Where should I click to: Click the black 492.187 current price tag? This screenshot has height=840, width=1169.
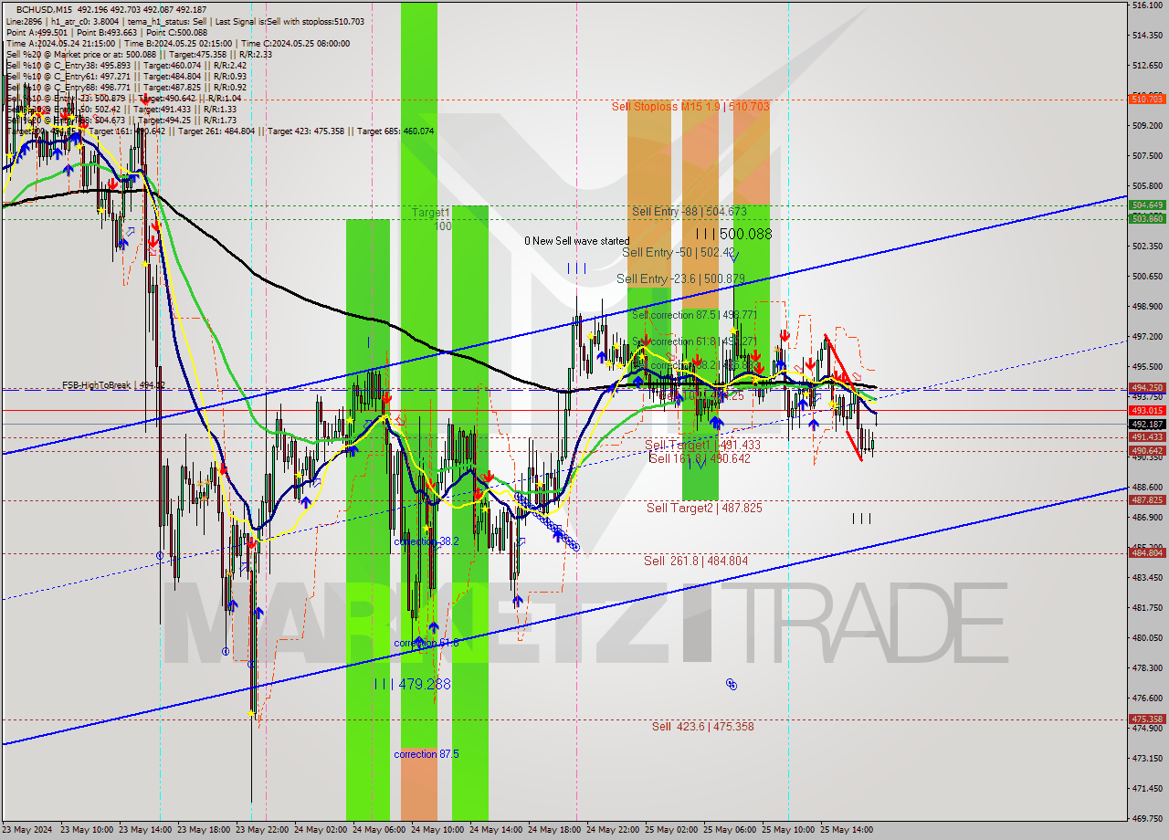(x=1147, y=425)
